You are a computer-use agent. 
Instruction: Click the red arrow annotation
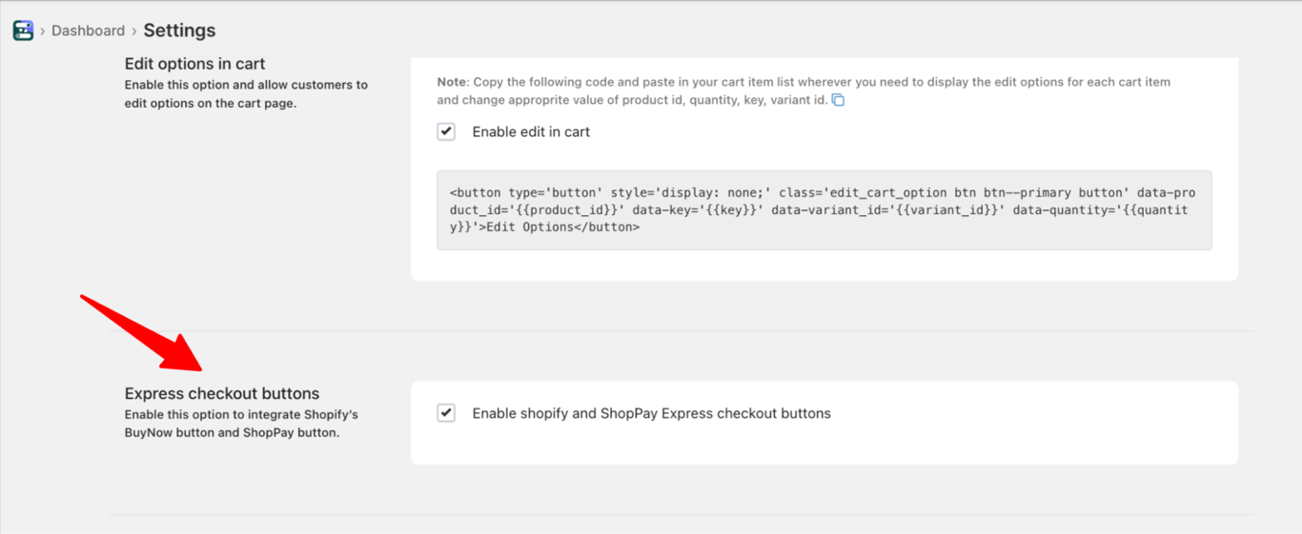tap(143, 333)
